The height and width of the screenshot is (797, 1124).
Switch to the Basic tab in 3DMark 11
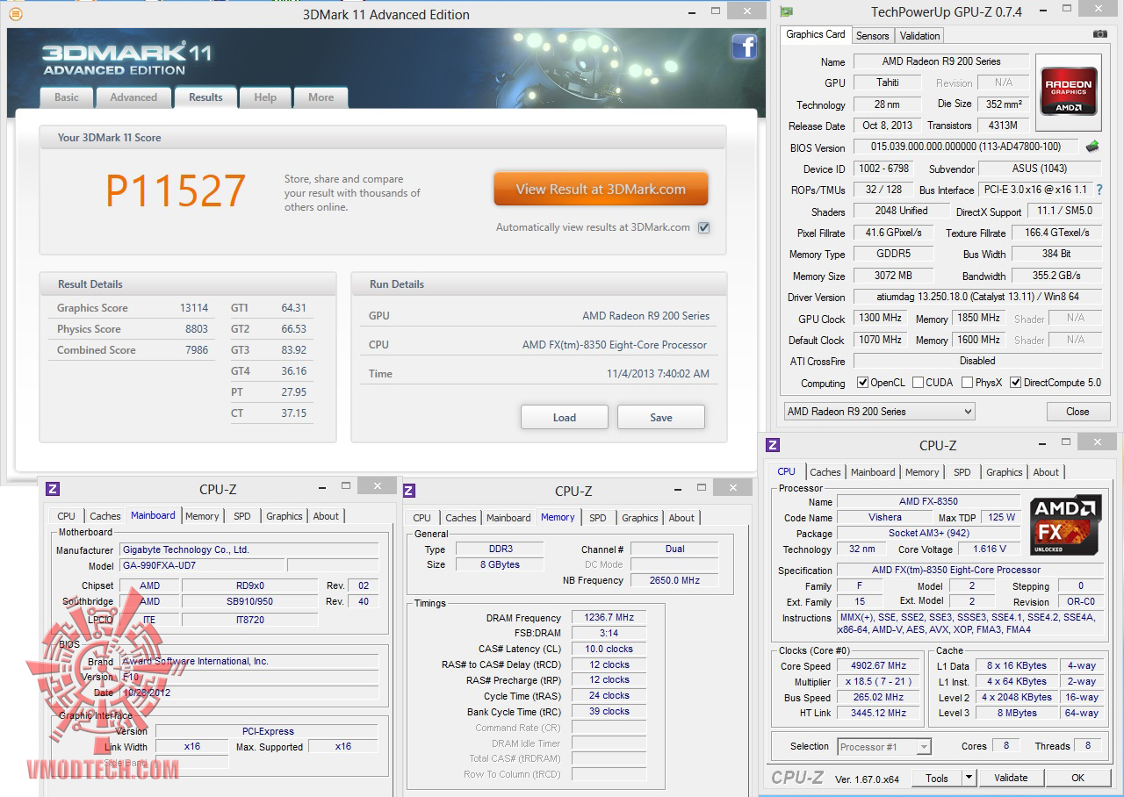point(67,97)
